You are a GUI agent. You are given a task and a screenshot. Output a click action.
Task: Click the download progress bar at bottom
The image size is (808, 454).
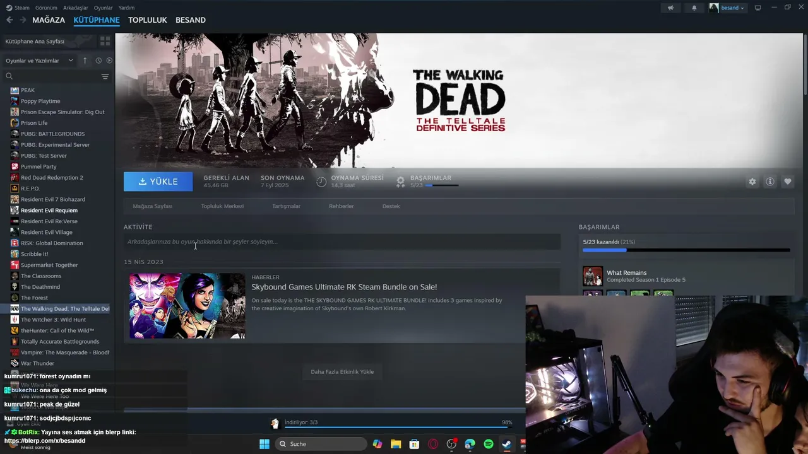click(x=396, y=427)
